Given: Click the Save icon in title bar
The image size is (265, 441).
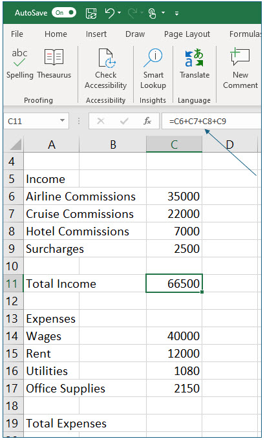Looking at the screenshot, I should 91,13.
